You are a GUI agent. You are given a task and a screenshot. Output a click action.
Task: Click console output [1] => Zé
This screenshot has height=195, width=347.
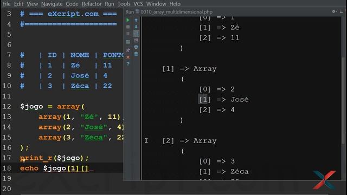tap(219, 28)
